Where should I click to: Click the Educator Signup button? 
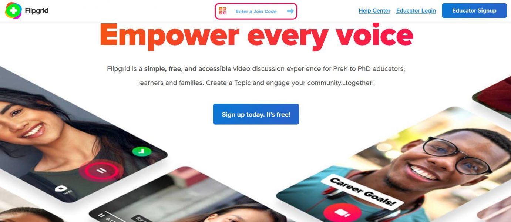(x=474, y=11)
